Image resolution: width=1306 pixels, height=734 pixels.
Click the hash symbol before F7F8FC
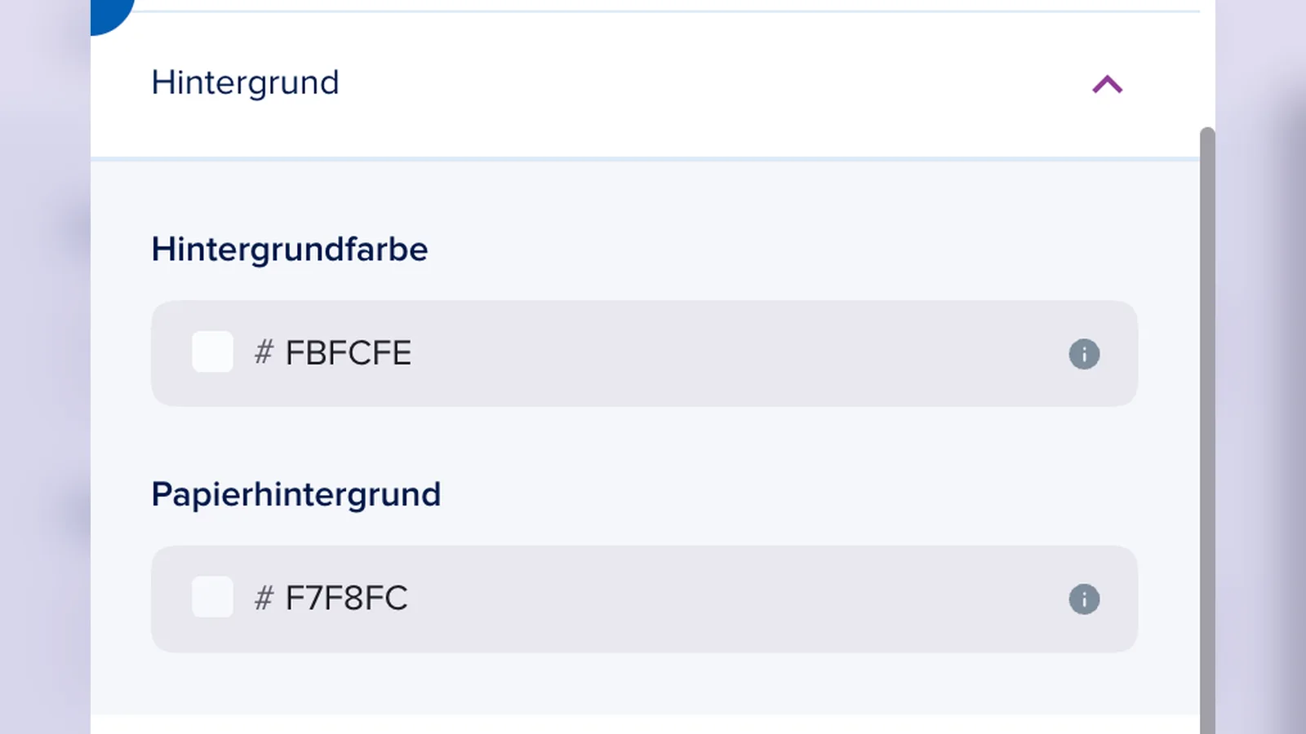(264, 599)
